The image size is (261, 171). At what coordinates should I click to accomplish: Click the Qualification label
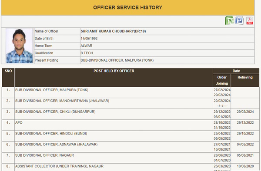44,53
